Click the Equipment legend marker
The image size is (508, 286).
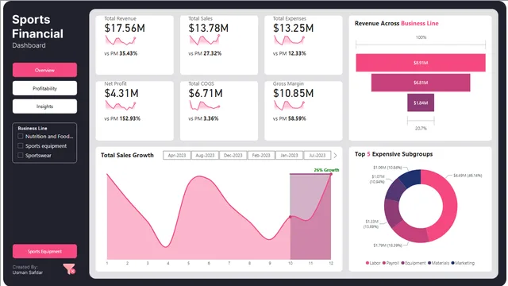coord(403,263)
